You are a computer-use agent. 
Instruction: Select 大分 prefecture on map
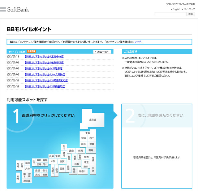point(28,169)
